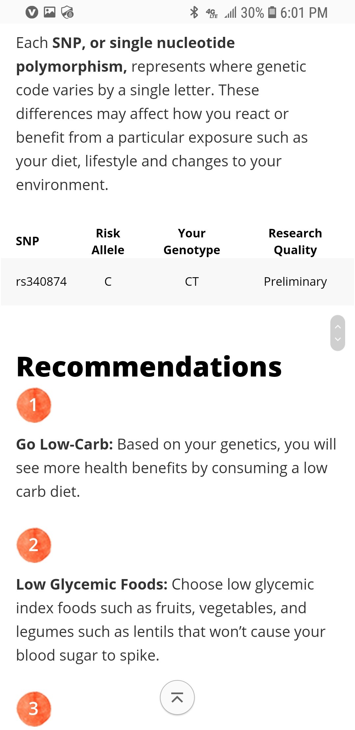Screen dimensions: 355x730
Task: Tap the scroll-to-top arrow button
Action: click(177, 697)
